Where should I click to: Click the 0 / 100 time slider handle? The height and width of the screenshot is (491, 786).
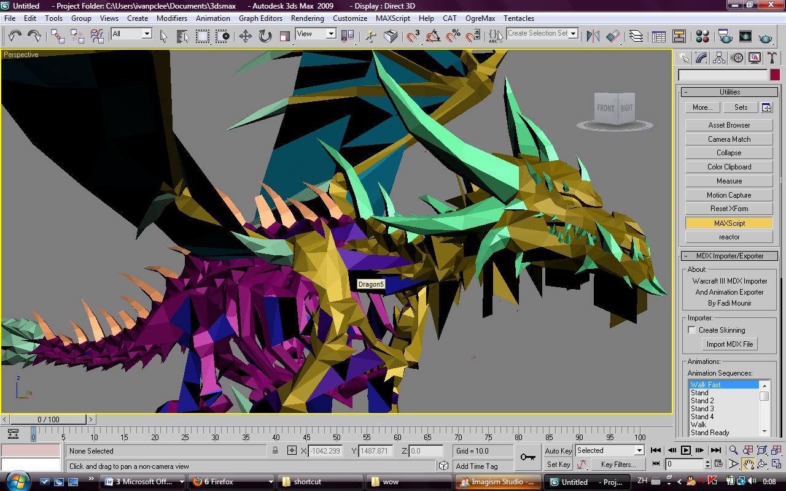click(x=49, y=420)
